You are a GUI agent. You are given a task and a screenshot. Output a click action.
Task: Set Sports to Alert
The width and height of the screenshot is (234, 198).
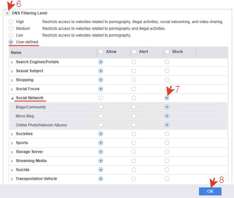134,143
